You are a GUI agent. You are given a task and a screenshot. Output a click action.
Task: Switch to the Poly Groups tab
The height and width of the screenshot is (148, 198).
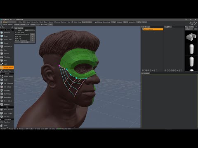tap(146, 27)
